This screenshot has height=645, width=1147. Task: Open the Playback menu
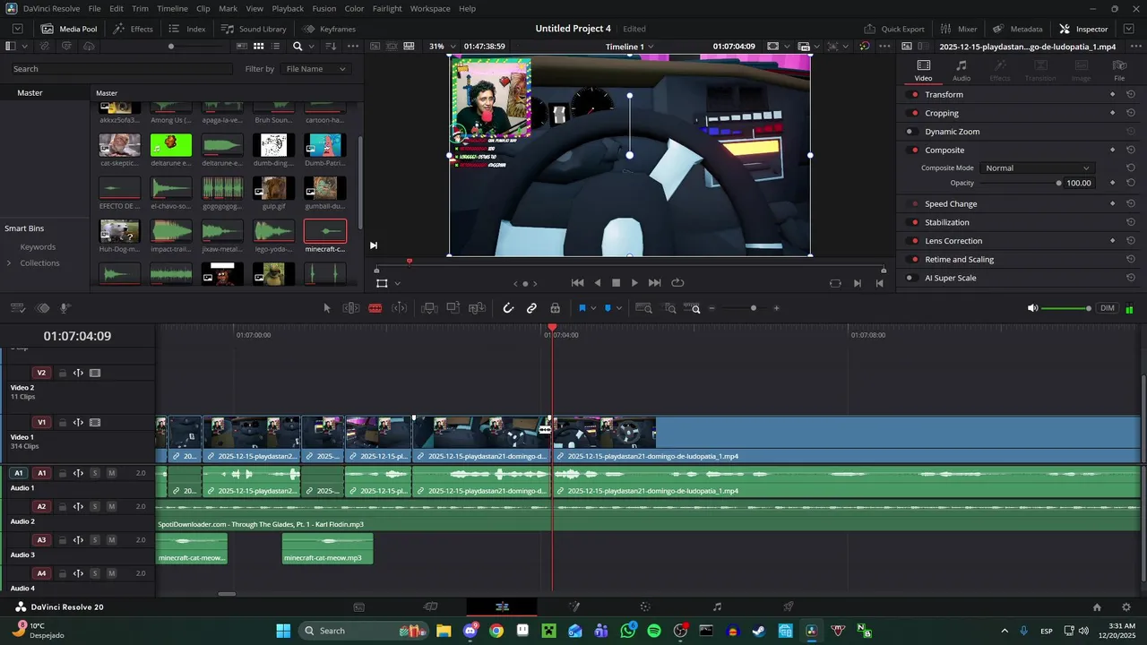(x=288, y=8)
